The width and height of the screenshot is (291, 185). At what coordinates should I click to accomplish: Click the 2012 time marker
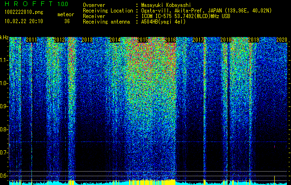[59, 40]
